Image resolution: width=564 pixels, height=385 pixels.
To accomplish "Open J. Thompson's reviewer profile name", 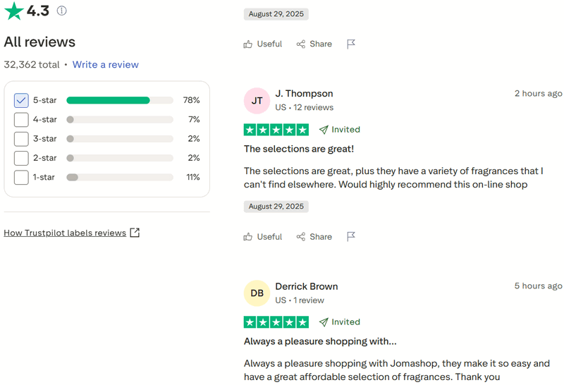I will coord(304,94).
